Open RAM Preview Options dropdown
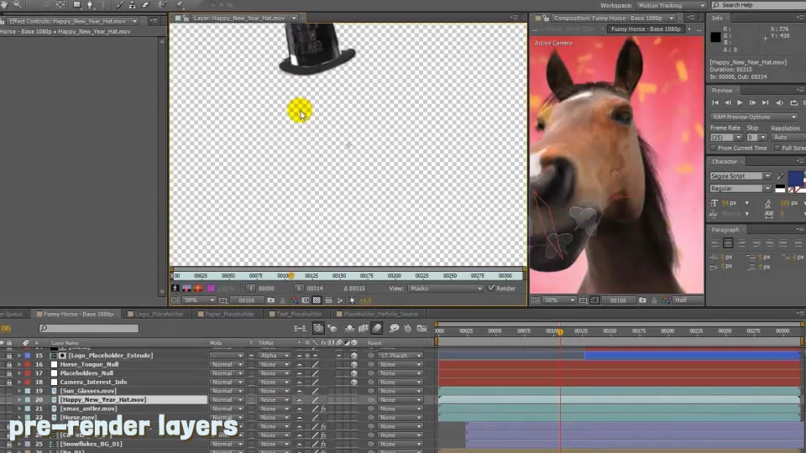The width and height of the screenshot is (806, 453). click(x=754, y=117)
